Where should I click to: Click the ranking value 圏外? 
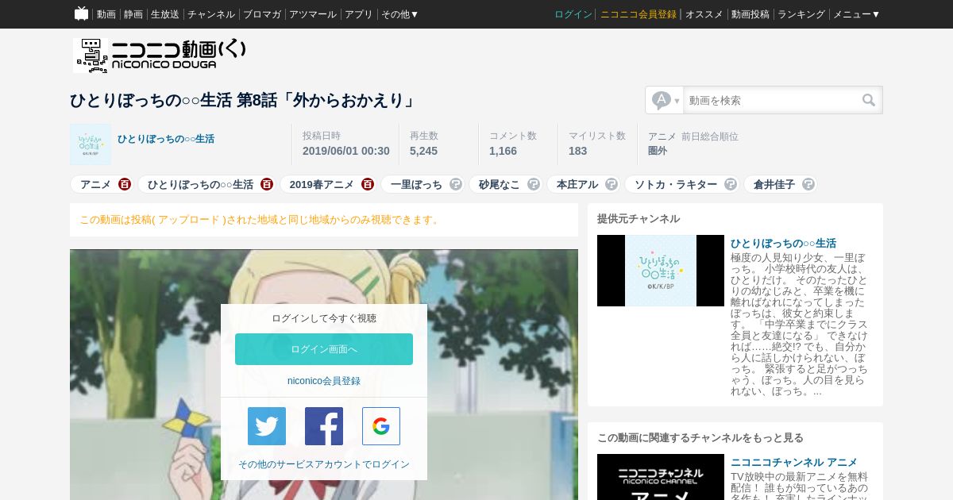tap(658, 151)
